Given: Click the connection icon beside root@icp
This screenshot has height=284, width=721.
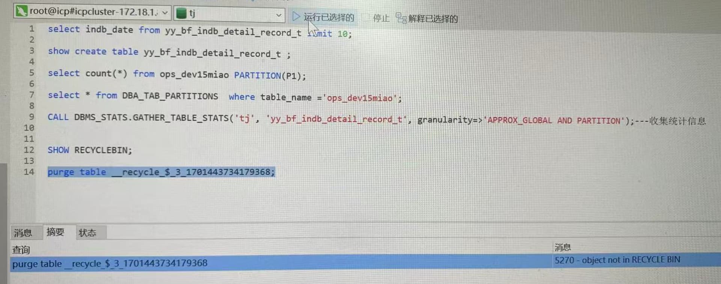Looking at the screenshot, I should (21, 11).
